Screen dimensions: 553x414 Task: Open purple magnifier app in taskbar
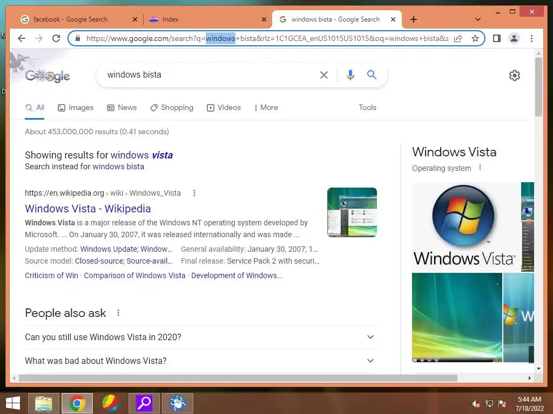coord(144,403)
